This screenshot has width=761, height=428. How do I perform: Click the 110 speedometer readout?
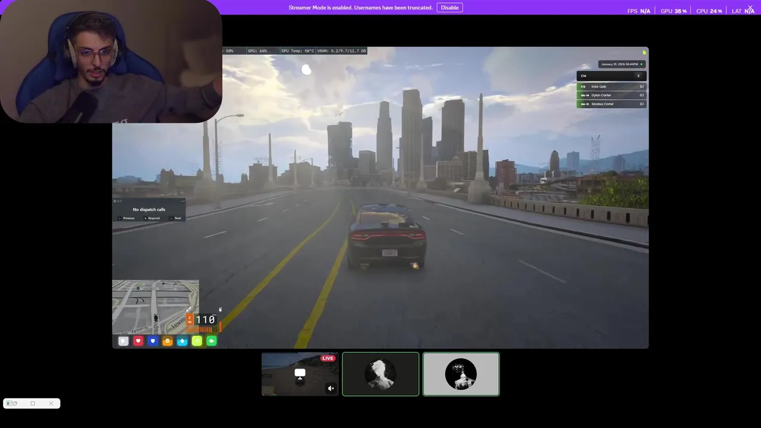pyautogui.click(x=205, y=320)
